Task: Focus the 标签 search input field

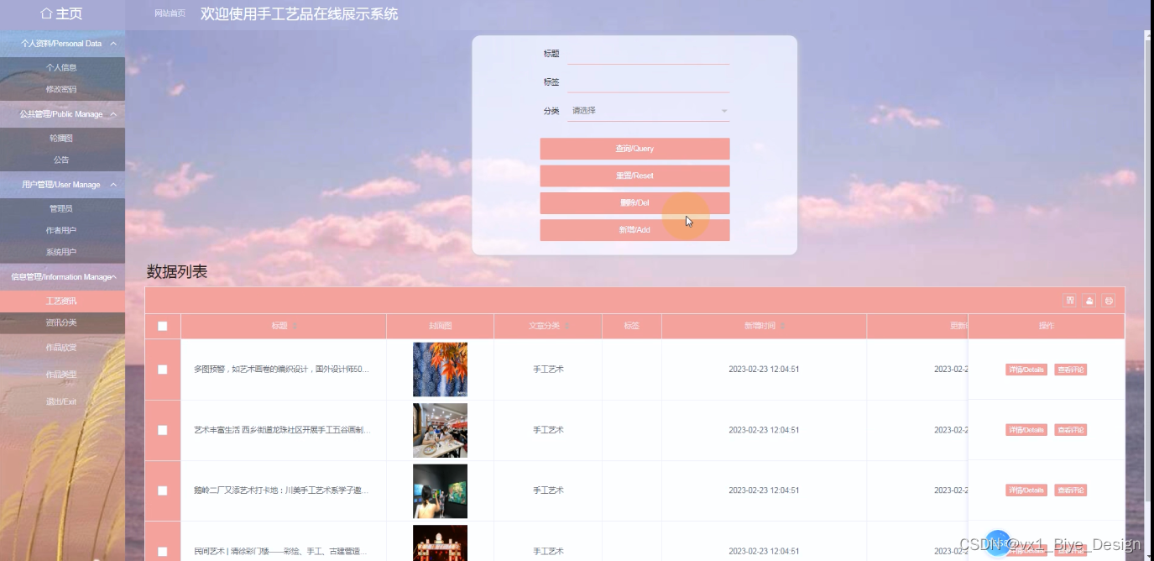Action: 649,82
